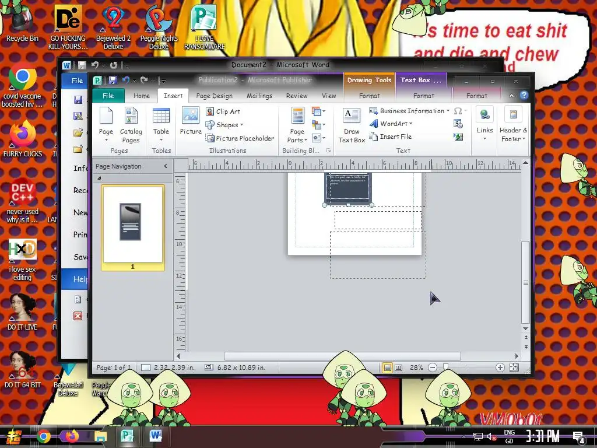
Task: Zoom in with the plus button
Action: point(500,367)
